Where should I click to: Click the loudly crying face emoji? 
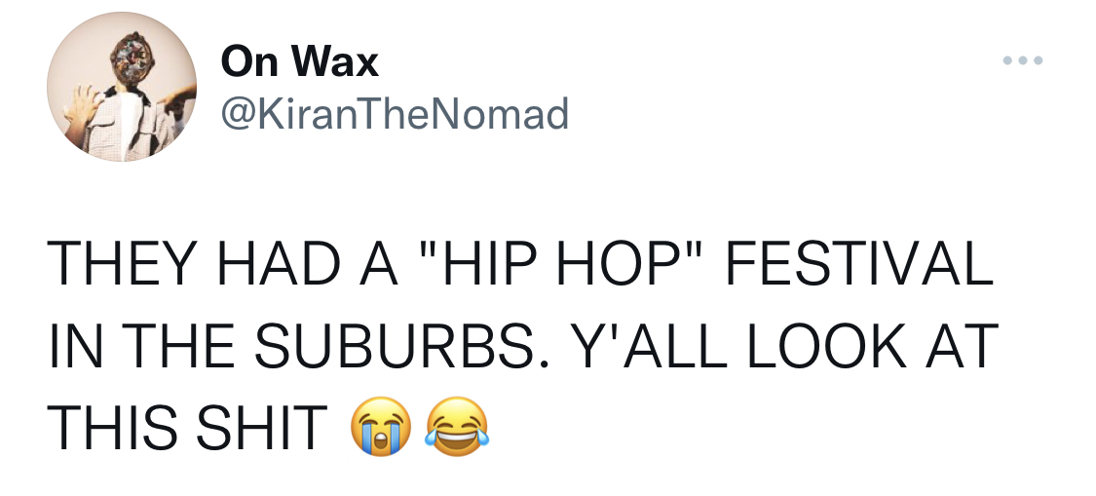[x=381, y=426]
